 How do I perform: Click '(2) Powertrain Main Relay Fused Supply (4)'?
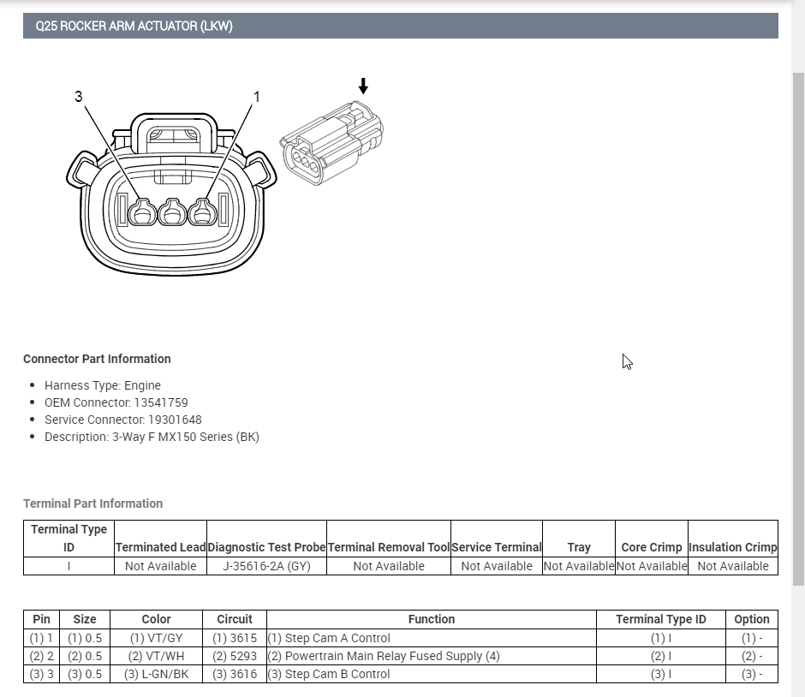click(x=432, y=656)
